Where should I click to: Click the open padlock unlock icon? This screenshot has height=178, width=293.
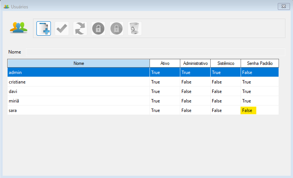click(x=98, y=28)
